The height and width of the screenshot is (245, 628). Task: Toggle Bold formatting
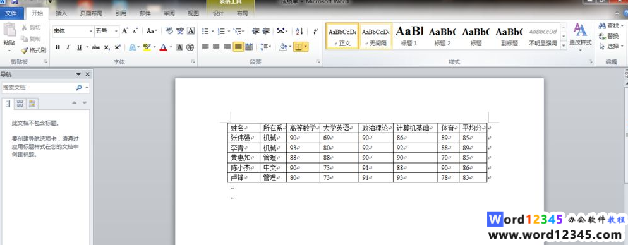(x=57, y=47)
